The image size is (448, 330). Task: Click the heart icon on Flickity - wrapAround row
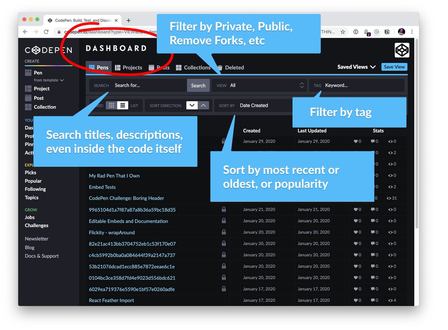[x=355, y=232]
